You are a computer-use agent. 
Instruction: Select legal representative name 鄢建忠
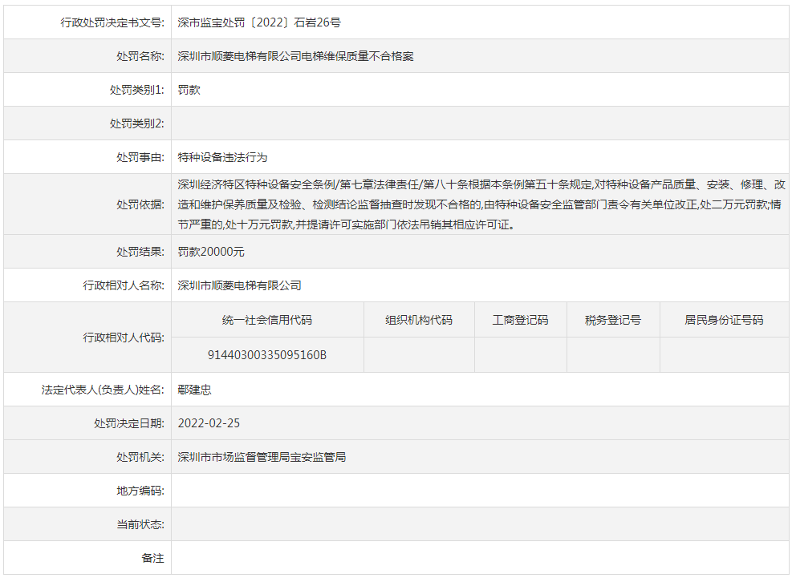(x=194, y=390)
